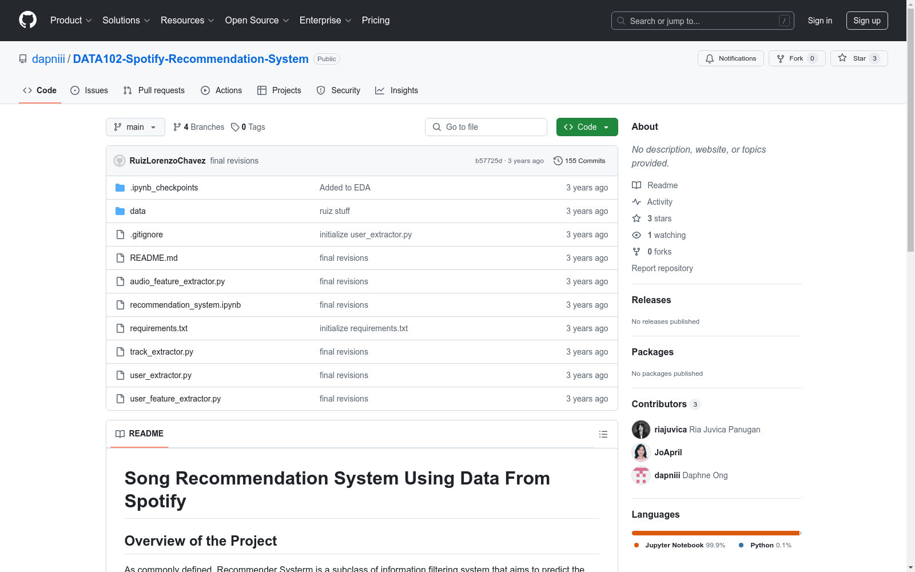Click the Notifications bell icon

coord(710,58)
